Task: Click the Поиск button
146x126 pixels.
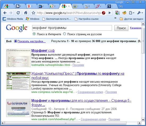Action: [121, 28]
